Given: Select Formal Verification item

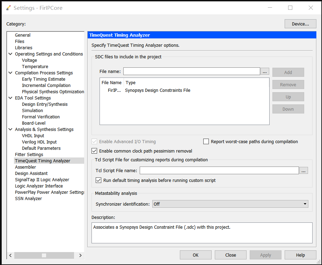Looking at the screenshot, I should click(x=41, y=117).
